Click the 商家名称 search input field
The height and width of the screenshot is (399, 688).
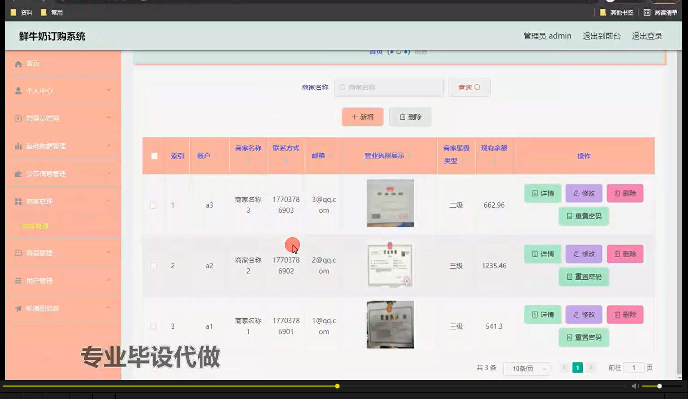coord(388,87)
